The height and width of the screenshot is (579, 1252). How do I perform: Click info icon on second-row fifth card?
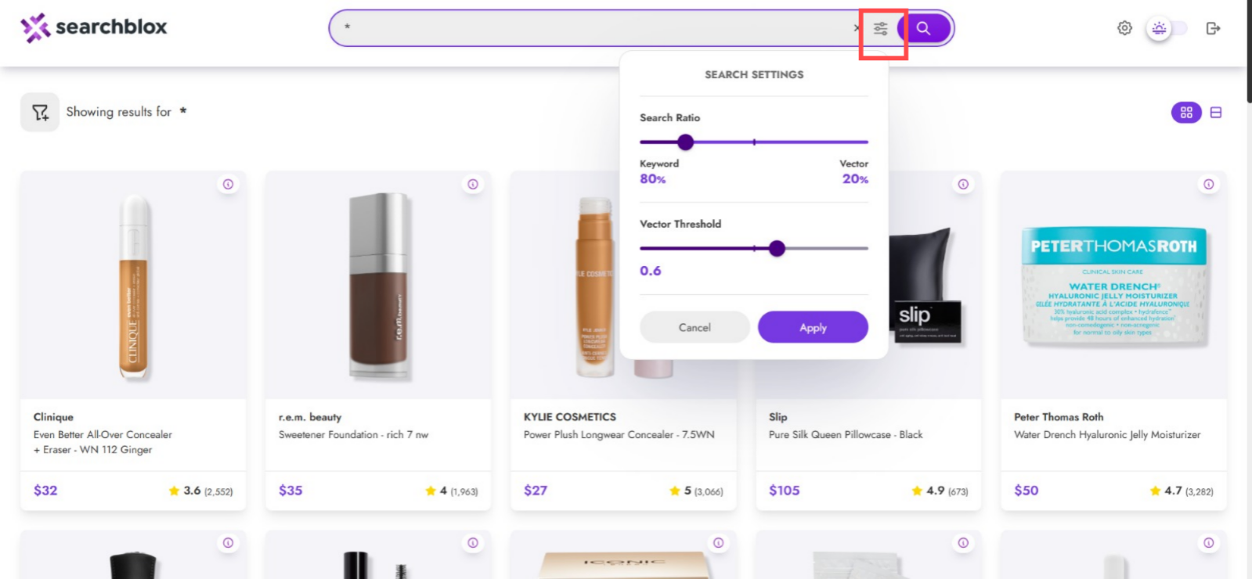[1209, 543]
